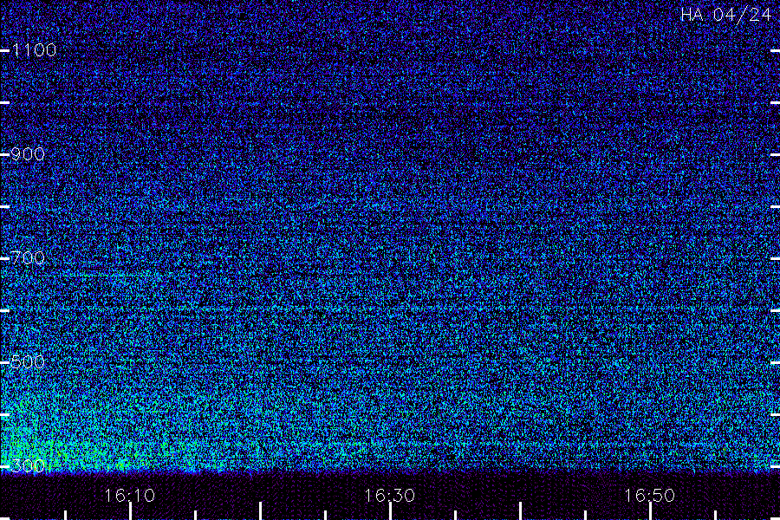Click the 16:10 time axis label

click(x=130, y=496)
